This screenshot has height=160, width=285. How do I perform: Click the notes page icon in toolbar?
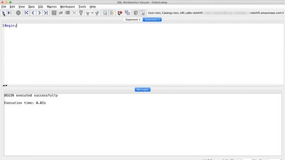(x=112, y=13)
